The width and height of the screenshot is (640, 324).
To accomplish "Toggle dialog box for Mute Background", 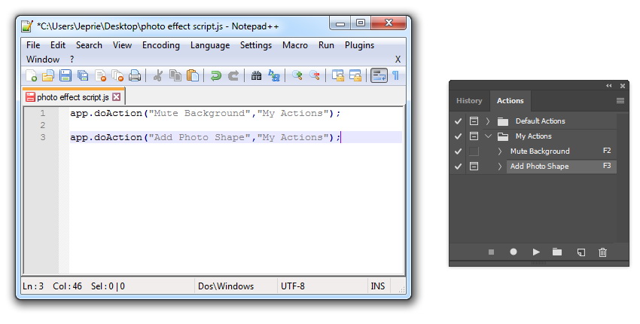I will click(x=474, y=151).
